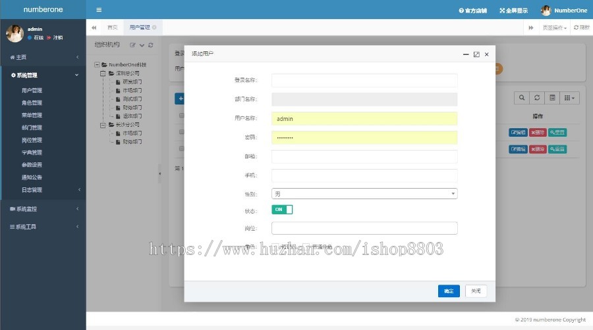The image size is (593, 330).
Task: Click the admin avatar in the sidebar
Action: (14, 34)
